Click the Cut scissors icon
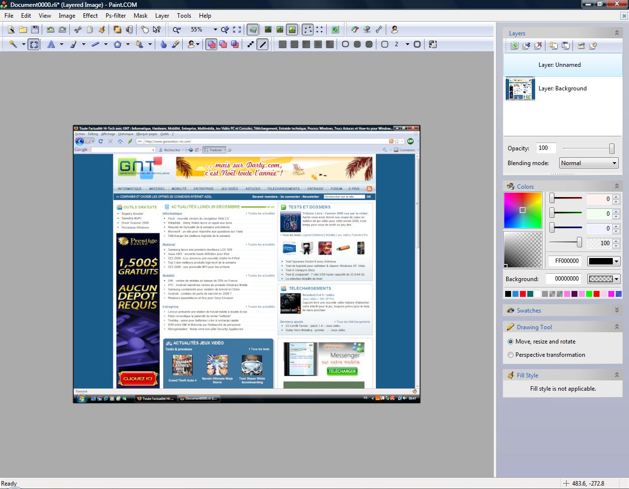 (x=78, y=29)
